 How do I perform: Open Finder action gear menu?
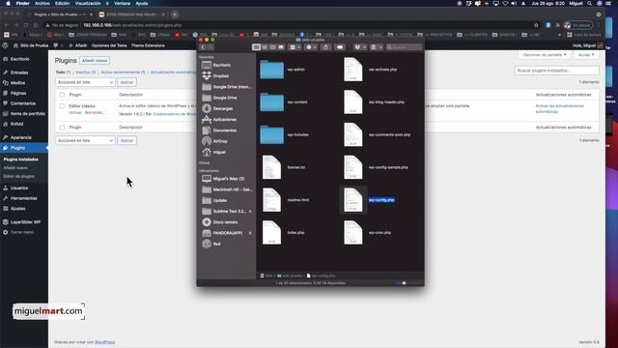pos(311,47)
